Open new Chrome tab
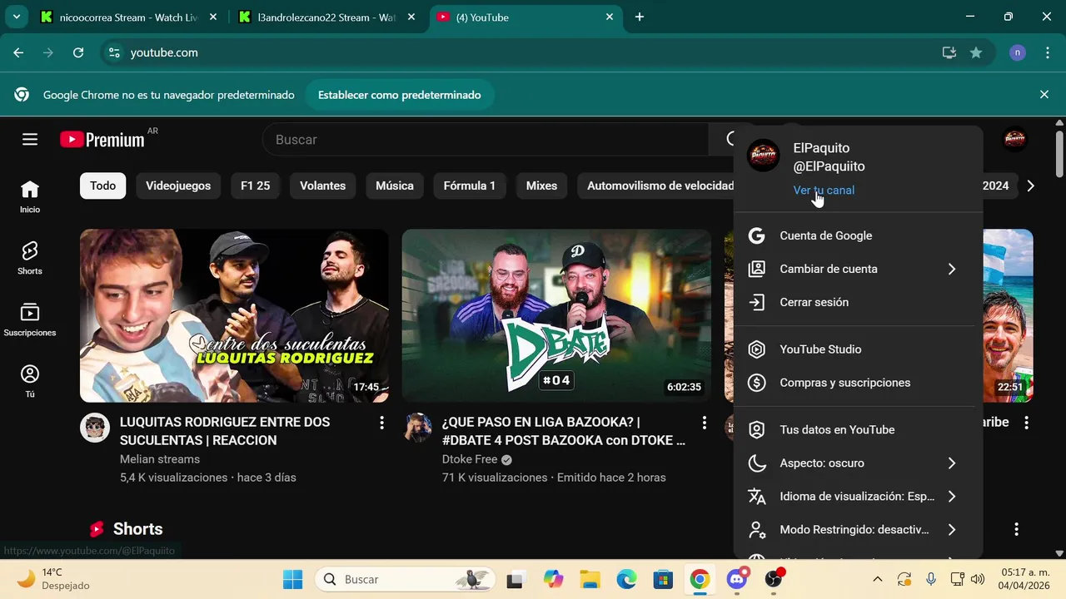1066x599 pixels. (640, 17)
